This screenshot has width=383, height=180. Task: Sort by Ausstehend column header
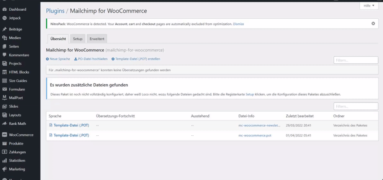click(x=200, y=116)
